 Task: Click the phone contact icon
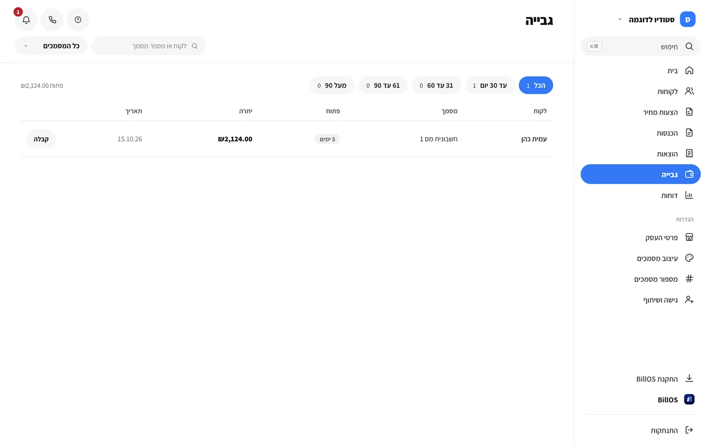tap(52, 20)
